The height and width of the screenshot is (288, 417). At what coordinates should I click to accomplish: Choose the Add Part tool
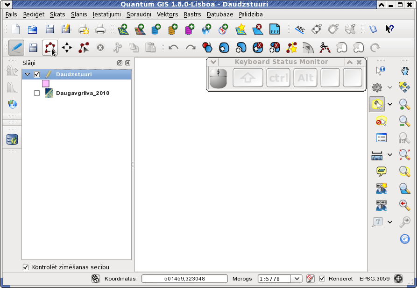[x=241, y=48]
